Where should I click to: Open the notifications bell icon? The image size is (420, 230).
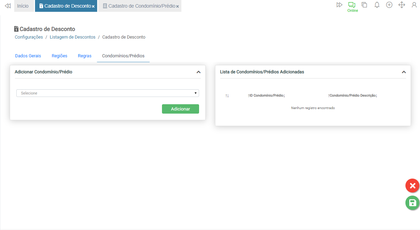(x=377, y=5)
